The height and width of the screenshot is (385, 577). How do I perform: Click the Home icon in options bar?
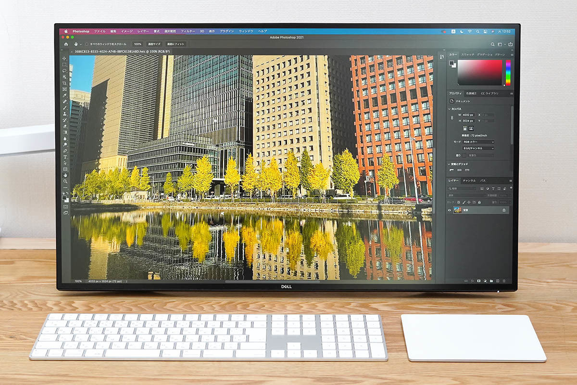66,44
